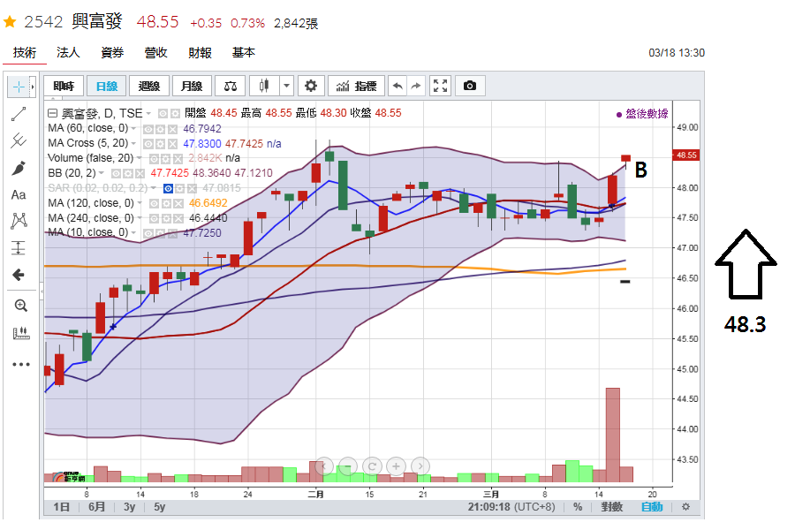Open chart settings gear in toolbar
Screen dimensions: 795x530
coord(311,86)
